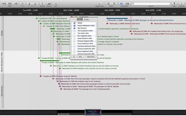This screenshot has height=116, width=186.
Task: Click the Add Event toolbar icon
Action: (4, 4)
